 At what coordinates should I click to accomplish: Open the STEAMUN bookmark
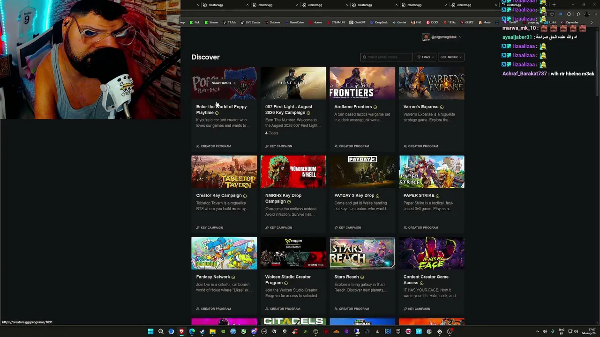(336, 22)
